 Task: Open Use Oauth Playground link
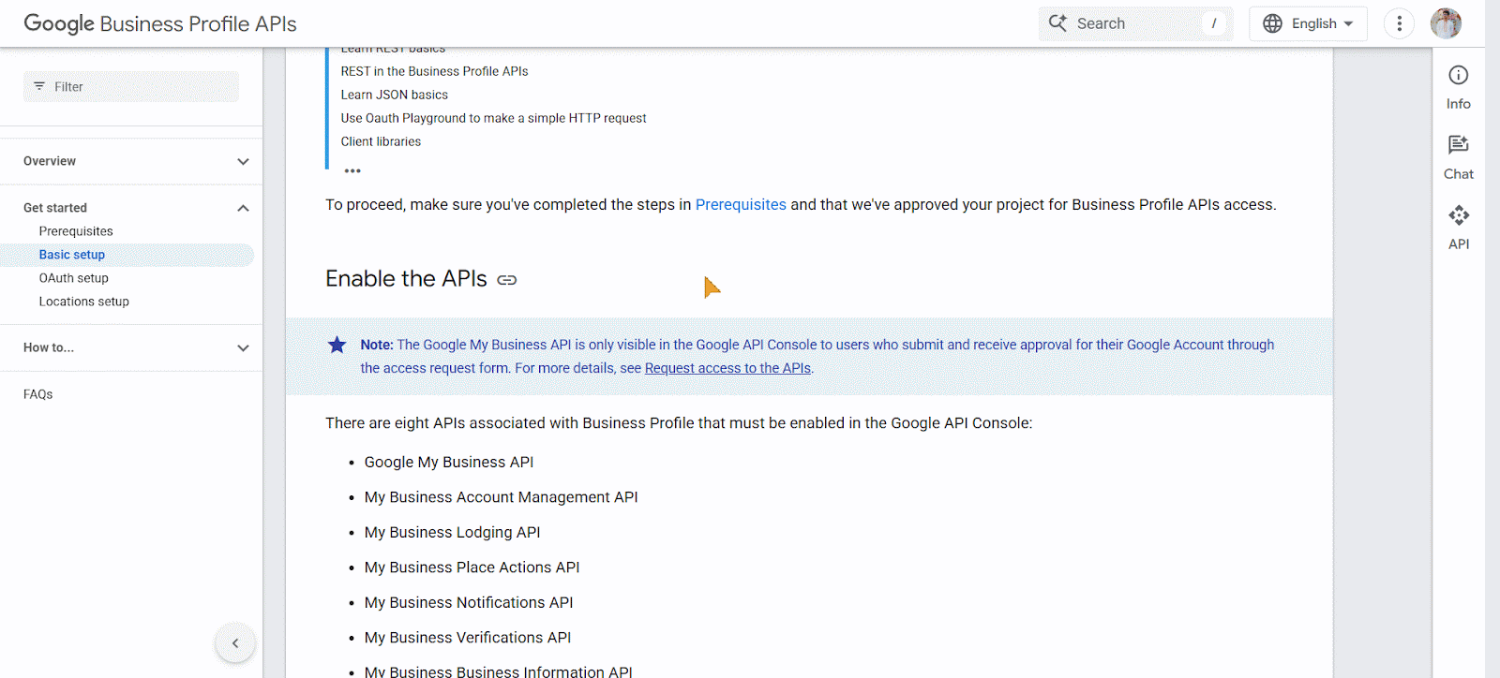[x=493, y=118]
